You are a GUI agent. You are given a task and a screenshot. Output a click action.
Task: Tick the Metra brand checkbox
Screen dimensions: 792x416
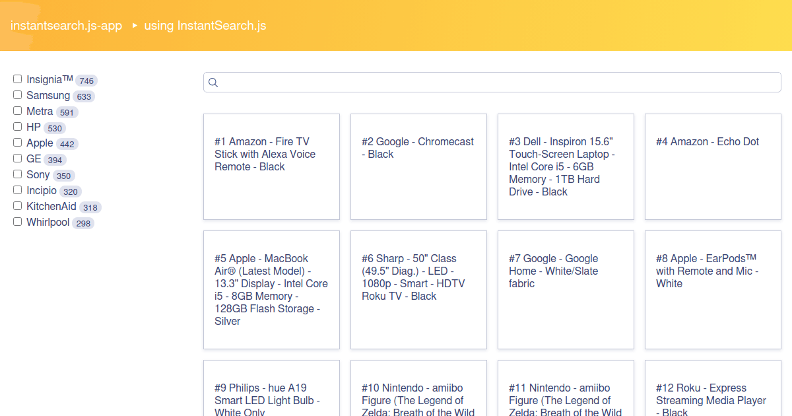point(18,111)
